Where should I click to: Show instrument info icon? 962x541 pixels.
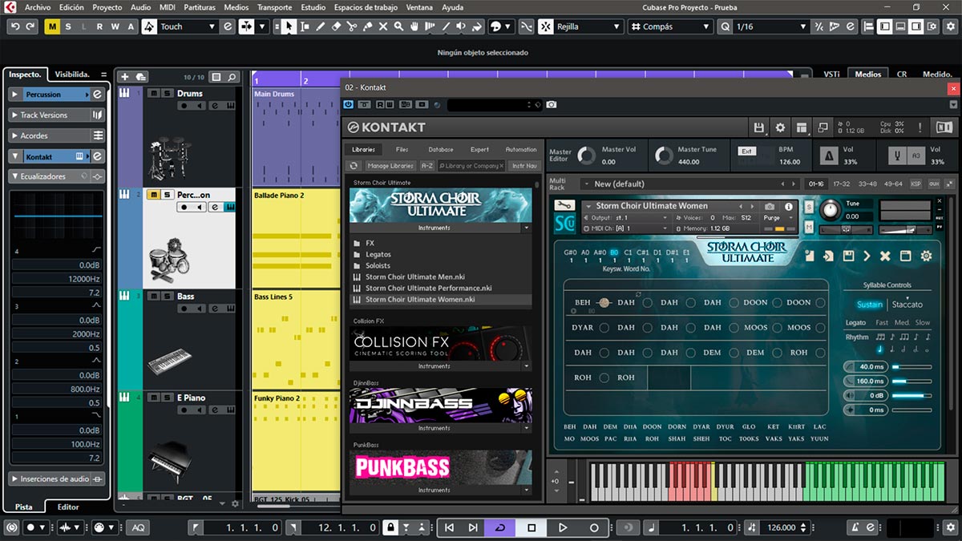click(x=789, y=206)
